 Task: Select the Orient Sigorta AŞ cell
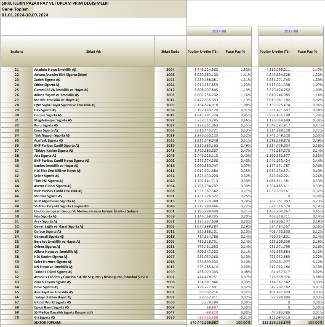[x=93, y=247]
